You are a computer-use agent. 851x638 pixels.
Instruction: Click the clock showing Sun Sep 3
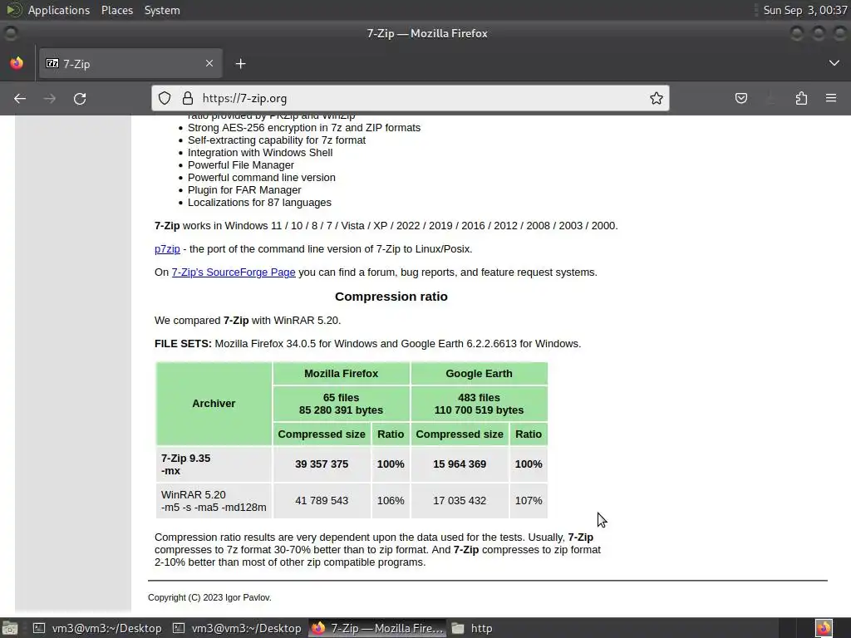click(804, 10)
